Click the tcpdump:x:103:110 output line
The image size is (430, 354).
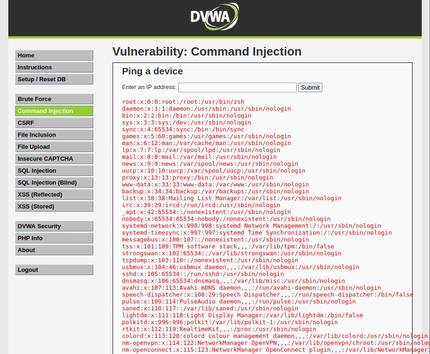(210, 260)
